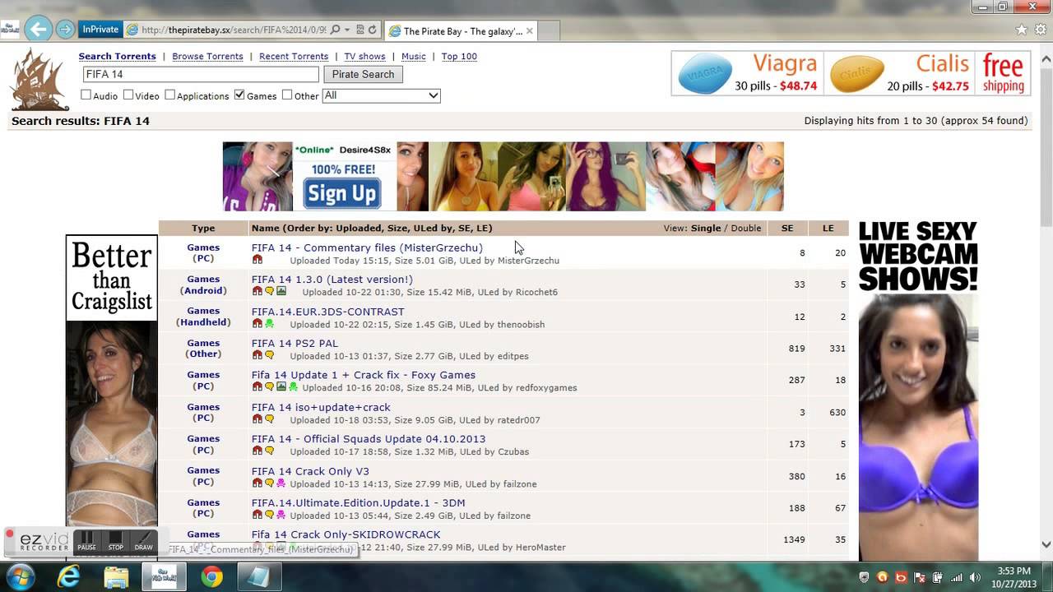The image size is (1053, 592).
Task: Click magnet icon for FIFA 14 iso+update+crack
Action: click(x=257, y=419)
